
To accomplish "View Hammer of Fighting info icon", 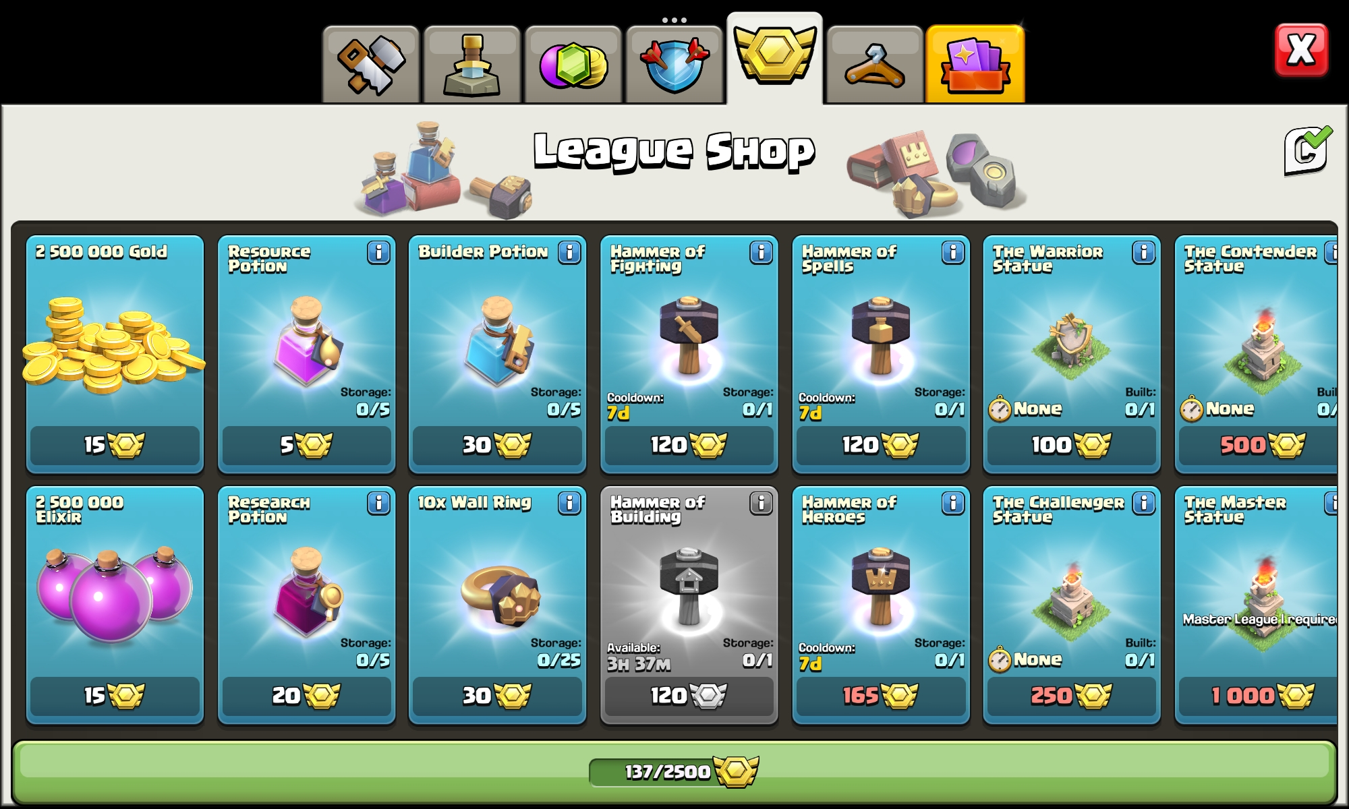I will (x=761, y=253).
